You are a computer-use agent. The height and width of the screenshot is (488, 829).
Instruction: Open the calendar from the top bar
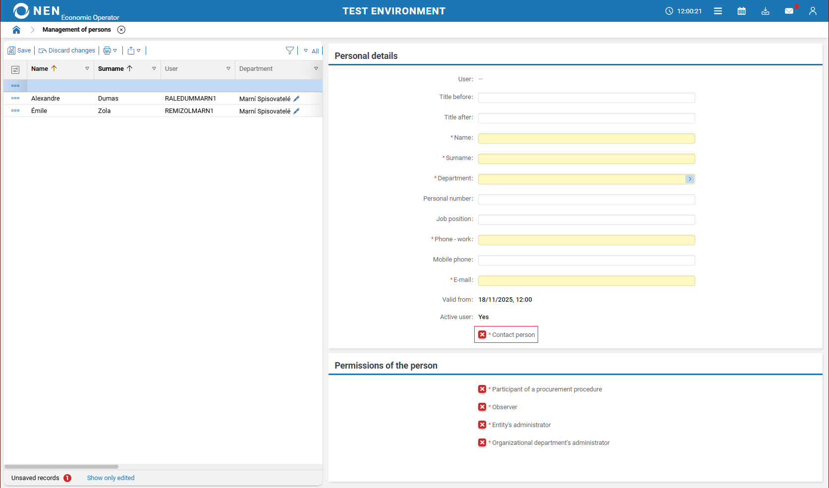[742, 10]
